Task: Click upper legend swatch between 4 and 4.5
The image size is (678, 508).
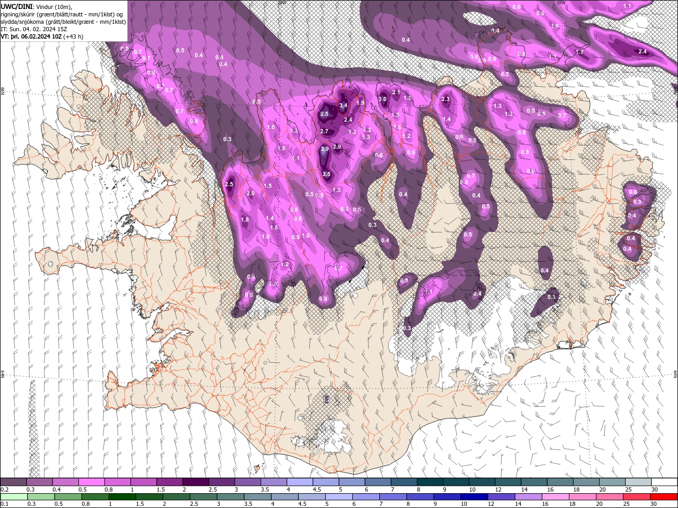Action: point(300,482)
